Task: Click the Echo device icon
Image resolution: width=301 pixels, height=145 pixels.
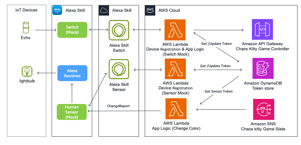Action: 26,28
